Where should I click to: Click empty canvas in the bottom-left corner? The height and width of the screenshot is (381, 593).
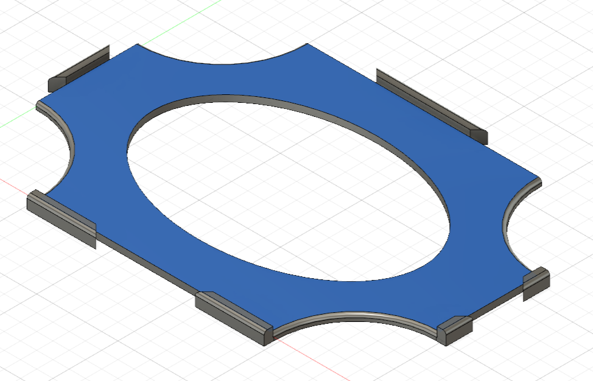click(x=49, y=341)
